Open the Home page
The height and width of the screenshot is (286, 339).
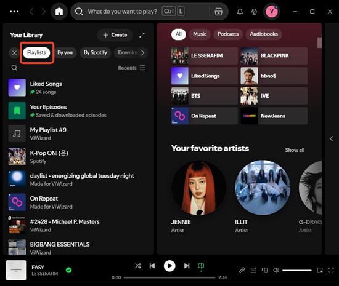[x=59, y=12]
